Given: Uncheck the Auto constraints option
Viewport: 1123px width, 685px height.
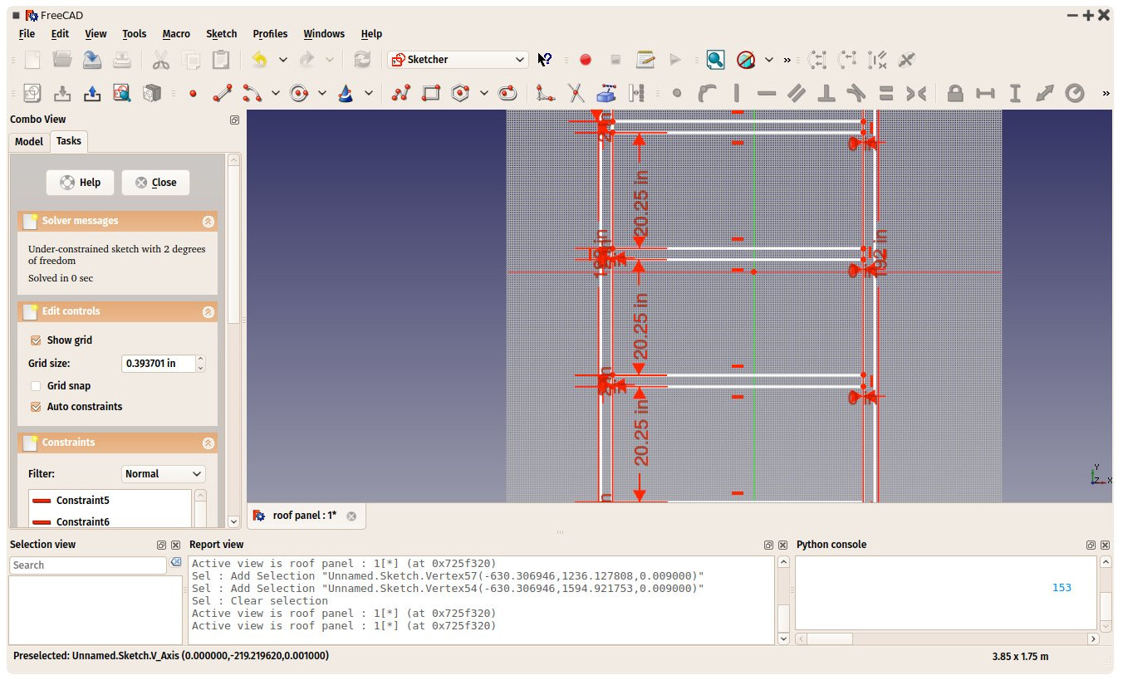Looking at the screenshot, I should [x=36, y=407].
